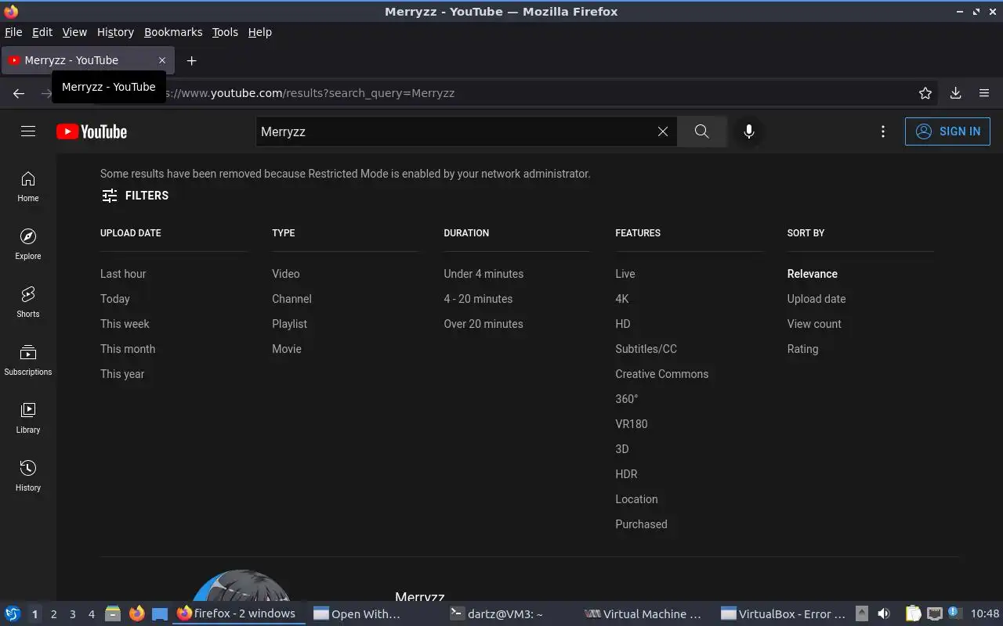Filter uploads by Today
Viewport: 1003px width, 626px height.
point(115,299)
